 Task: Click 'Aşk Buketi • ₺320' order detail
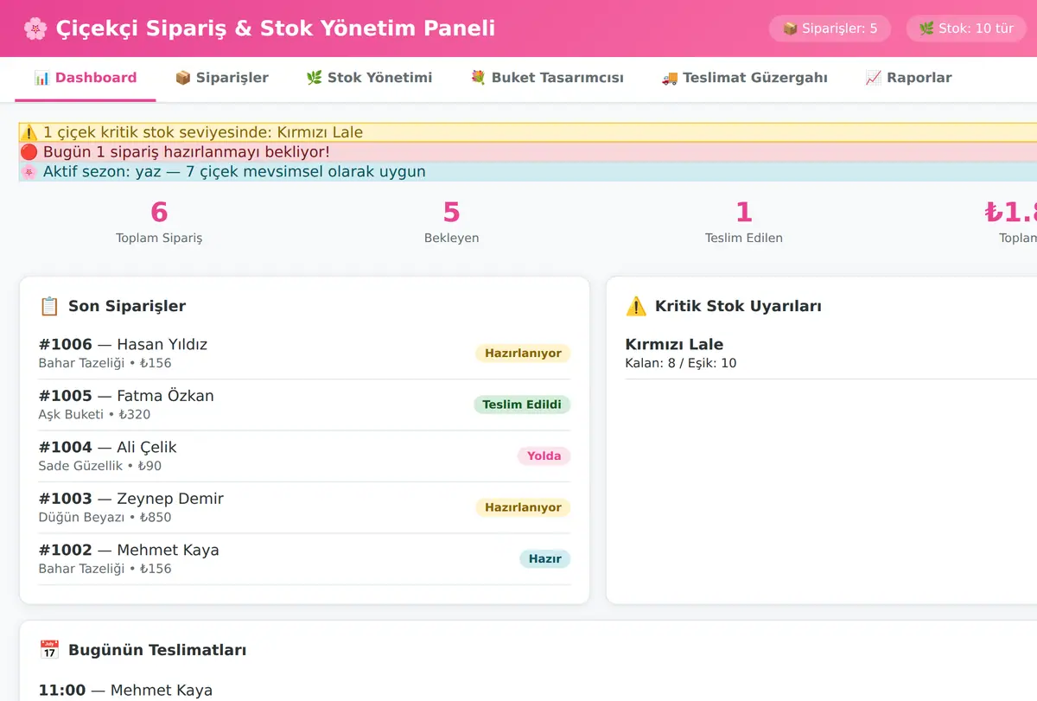click(94, 415)
